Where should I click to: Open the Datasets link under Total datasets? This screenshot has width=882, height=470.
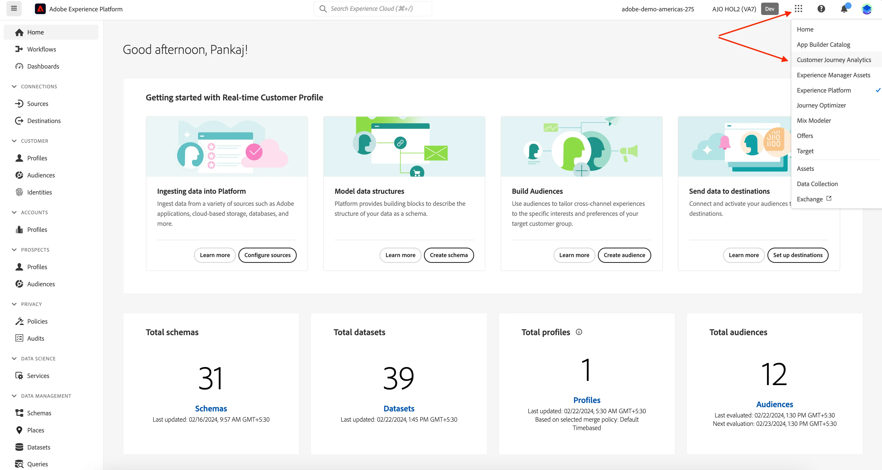click(x=399, y=409)
